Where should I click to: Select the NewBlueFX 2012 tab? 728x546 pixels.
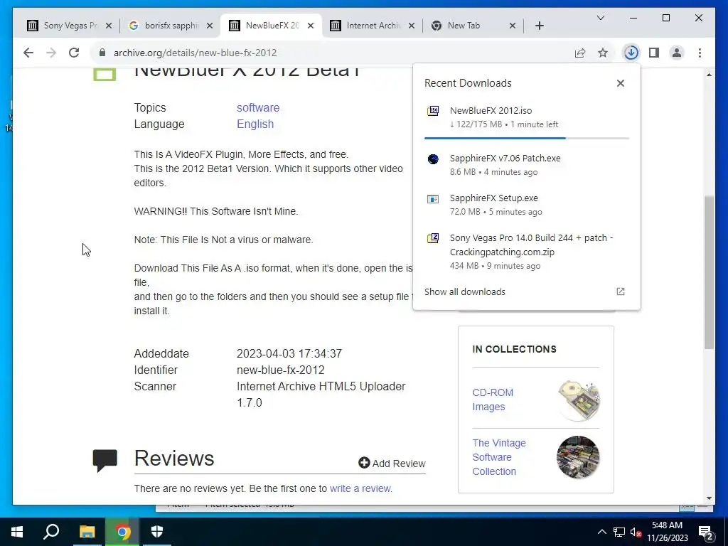coord(272,26)
